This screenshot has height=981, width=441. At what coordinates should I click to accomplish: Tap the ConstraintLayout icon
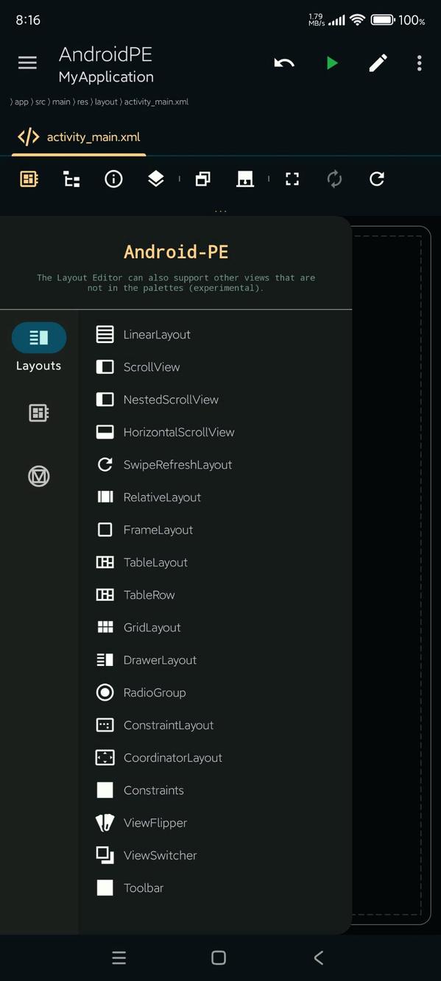(x=105, y=725)
